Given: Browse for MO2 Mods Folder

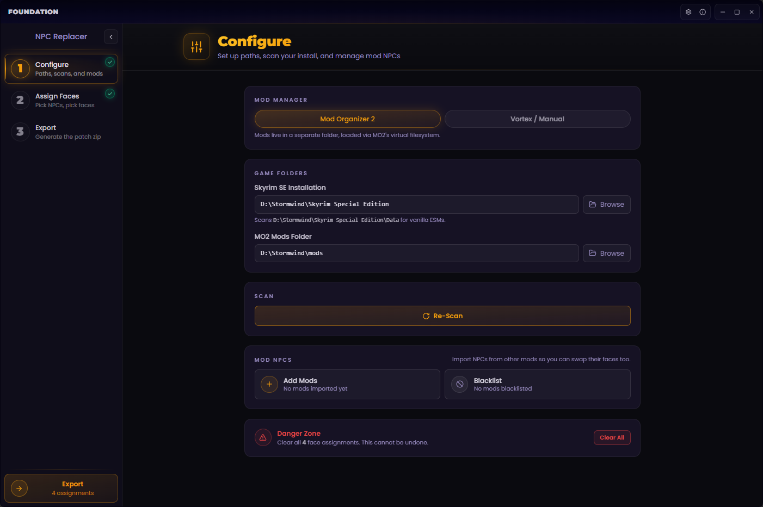Looking at the screenshot, I should (606, 253).
